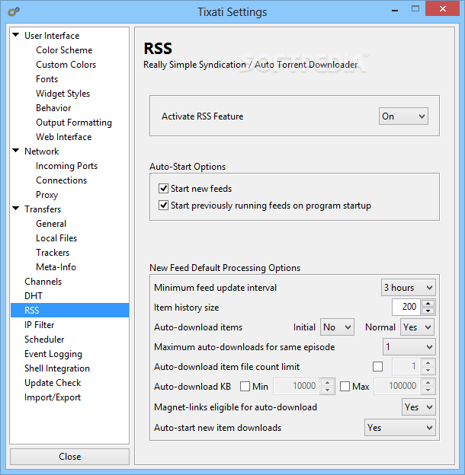Open Meta-Info settings
Viewport: 465px width, 475px height.
tap(56, 267)
